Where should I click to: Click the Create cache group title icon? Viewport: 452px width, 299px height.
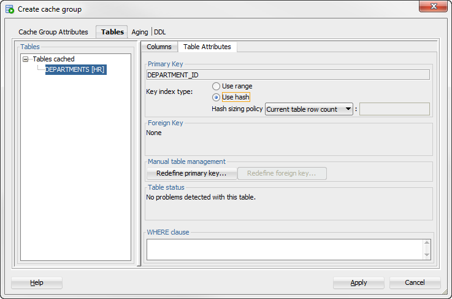pos(10,9)
